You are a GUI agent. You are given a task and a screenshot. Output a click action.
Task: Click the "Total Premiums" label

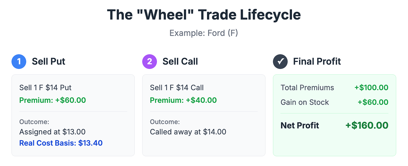[x=308, y=88]
